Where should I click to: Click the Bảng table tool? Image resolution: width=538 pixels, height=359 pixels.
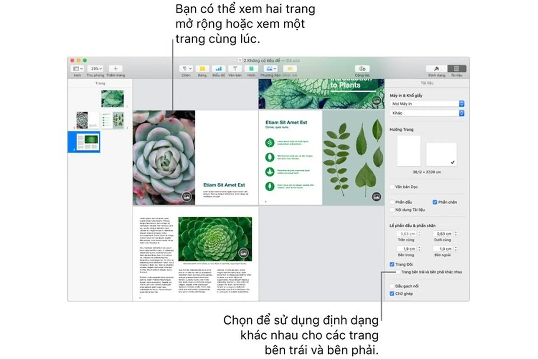click(202, 69)
